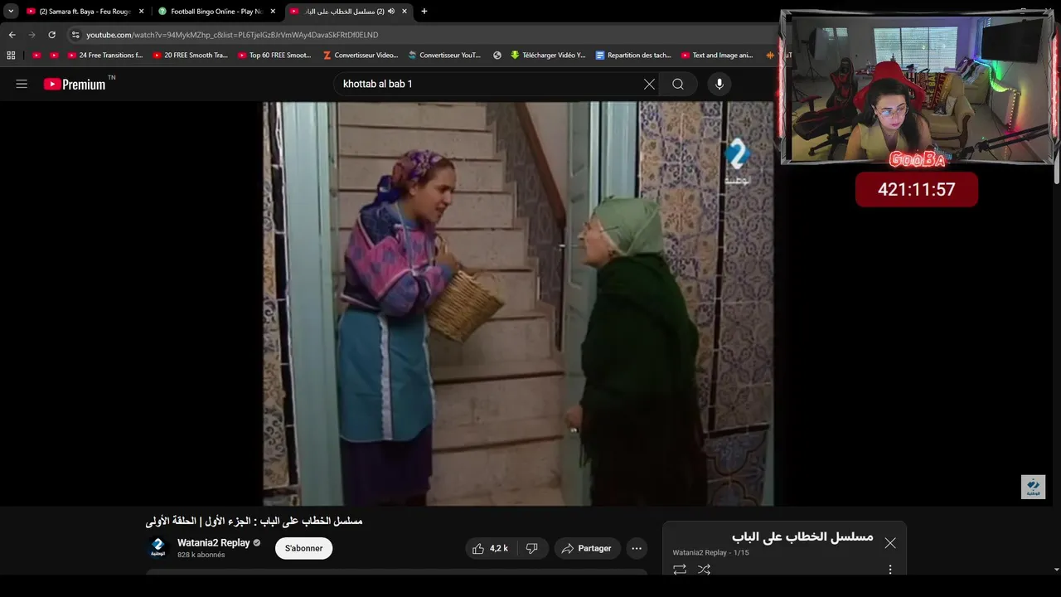Share the video via Partager

click(587, 548)
